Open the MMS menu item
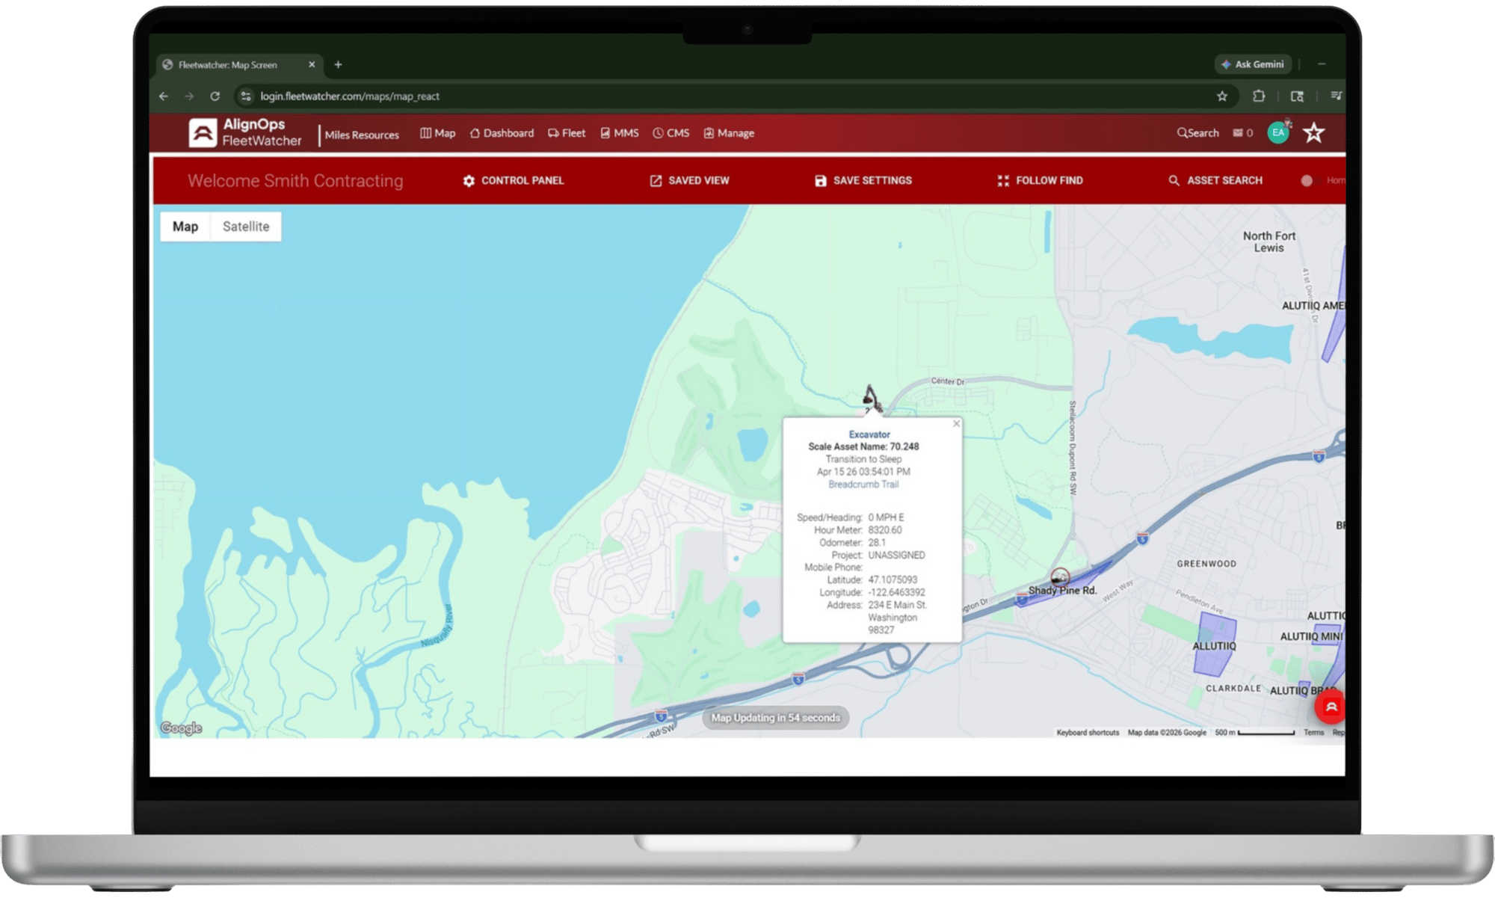This screenshot has height=901, width=1495. [x=620, y=133]
